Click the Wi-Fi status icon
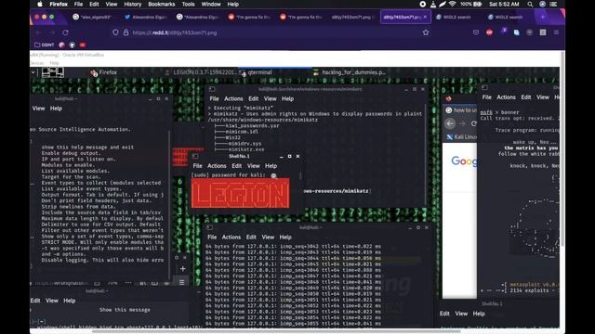This screenshot has height=334, width=595. [453, 4]
